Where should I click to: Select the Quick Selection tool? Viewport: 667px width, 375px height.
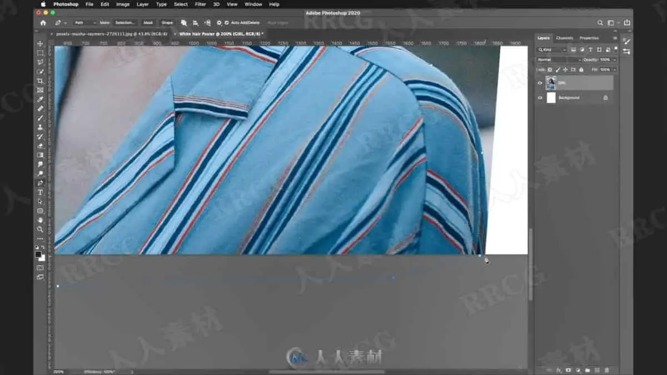tap(40, 72)
